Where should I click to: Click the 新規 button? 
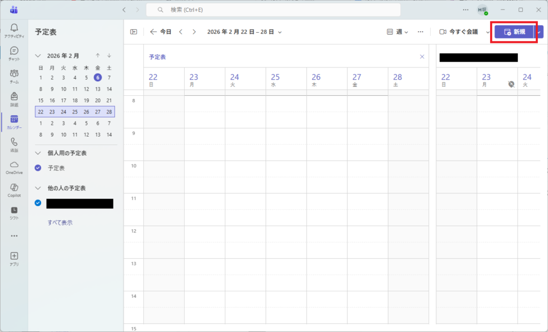tap(514, 32)
